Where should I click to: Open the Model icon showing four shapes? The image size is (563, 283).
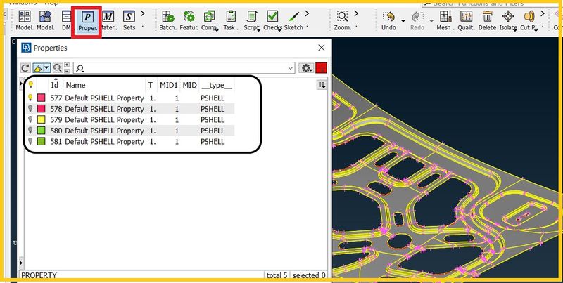(x=25, y=20)
